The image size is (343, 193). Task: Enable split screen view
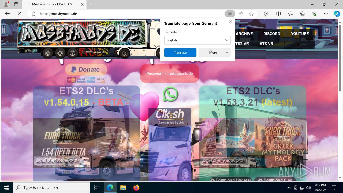click(x=278, y=14)
